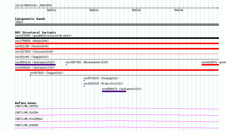This screenshot has height=131, width=226.
Task: Open variant nsv6496260 (Sedlazeck2020) label
Action: pos(35,68)
